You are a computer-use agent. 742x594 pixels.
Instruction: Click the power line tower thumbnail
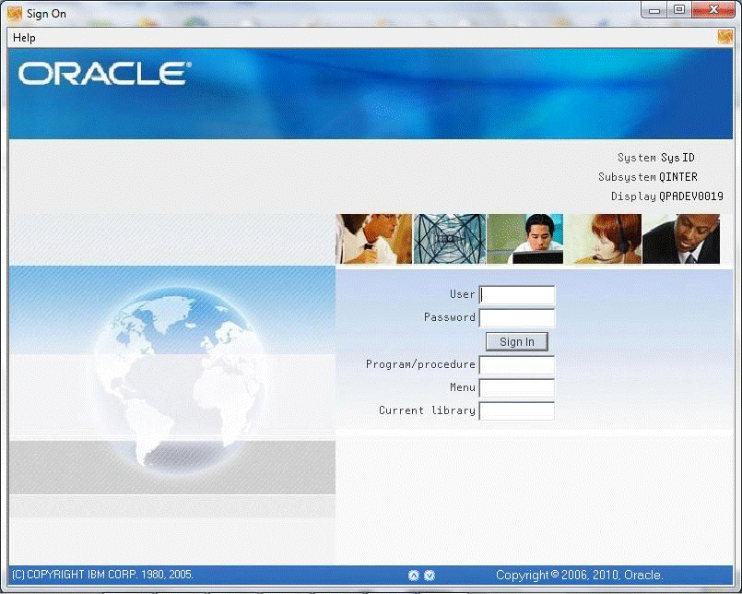click(x=450, y=239)
